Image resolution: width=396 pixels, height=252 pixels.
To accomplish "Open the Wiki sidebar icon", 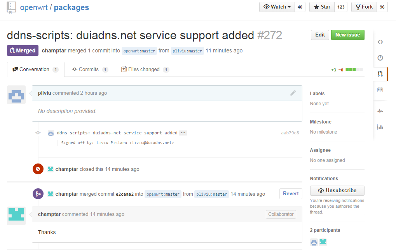I will (x=380, y=90).
